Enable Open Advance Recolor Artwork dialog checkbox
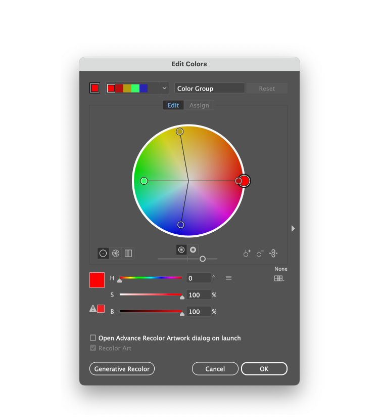 [93, 338]
